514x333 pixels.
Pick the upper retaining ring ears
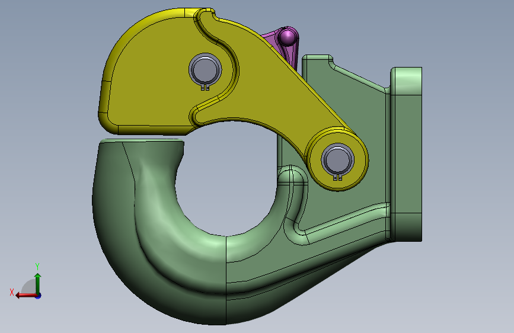(x=205, y=88)
